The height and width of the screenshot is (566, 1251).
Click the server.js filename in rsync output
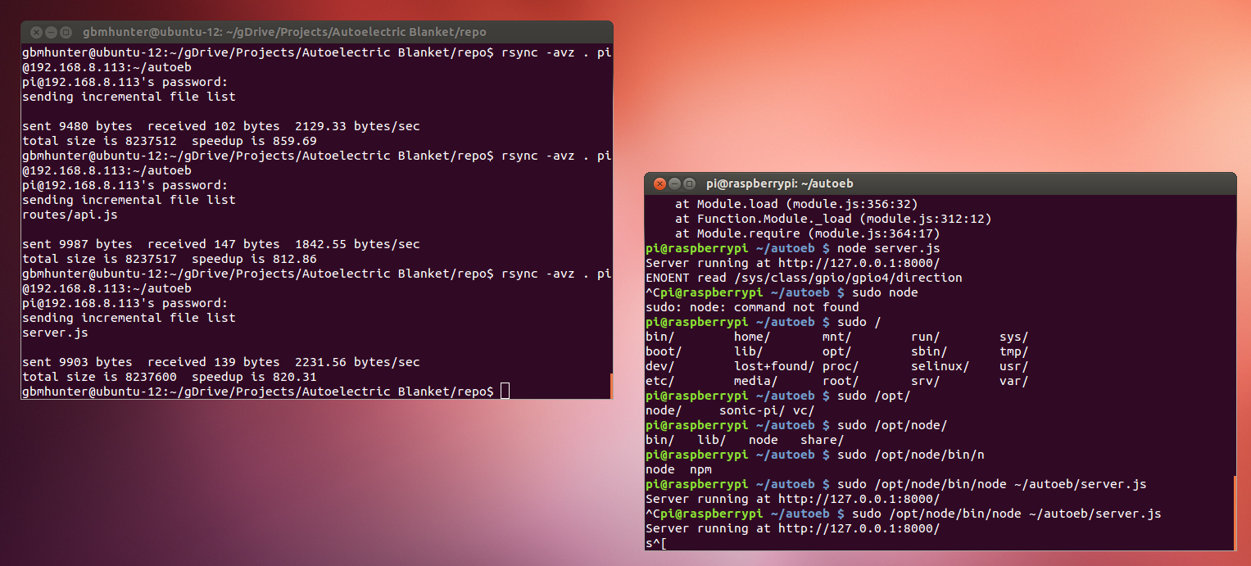click(x=55, y=333)
